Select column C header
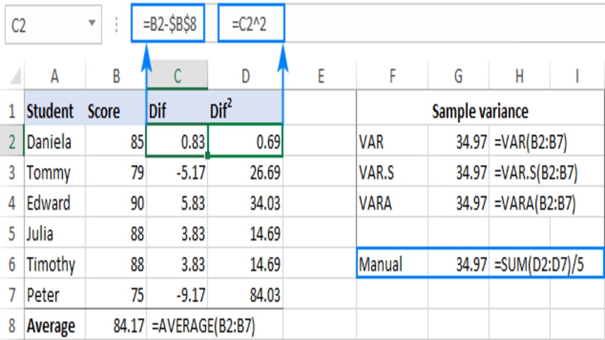Image resolution: width=605 pixels, height=340 pixels. pyautogui.click(x=177, y=76)
